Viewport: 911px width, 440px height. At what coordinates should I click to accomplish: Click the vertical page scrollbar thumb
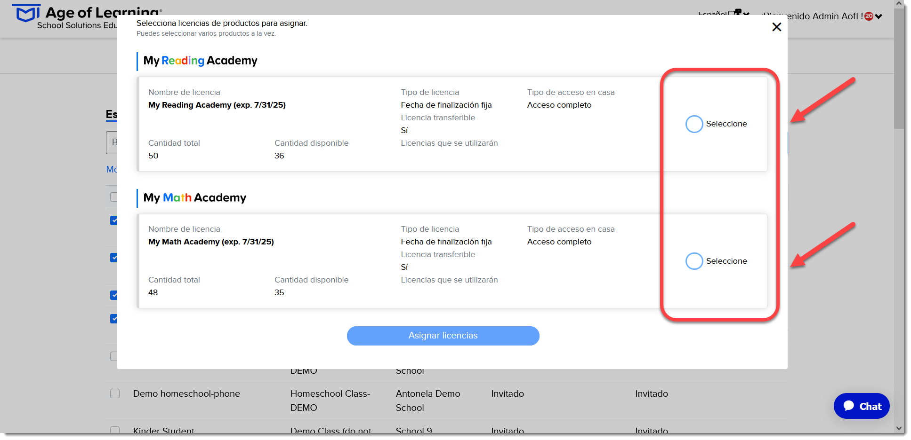click(x=899, y=68)
